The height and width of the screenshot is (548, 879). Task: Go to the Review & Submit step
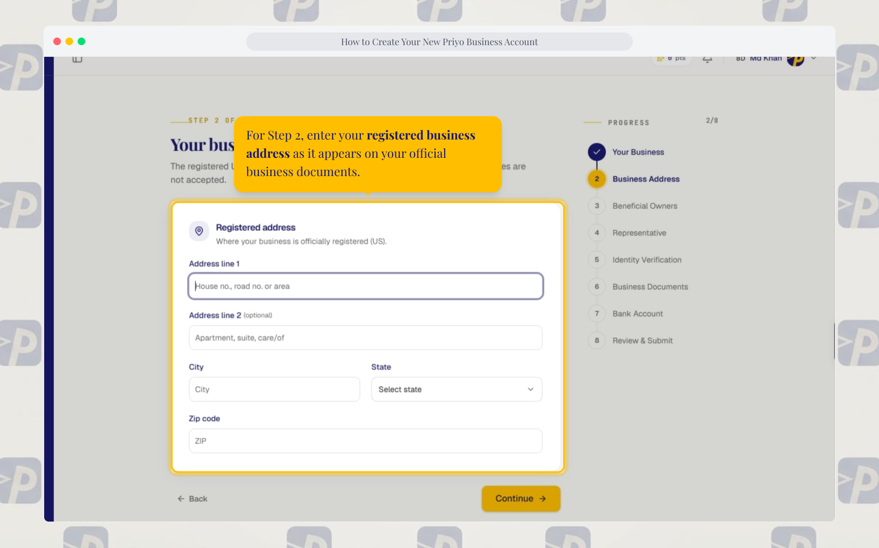coord(643,340)
